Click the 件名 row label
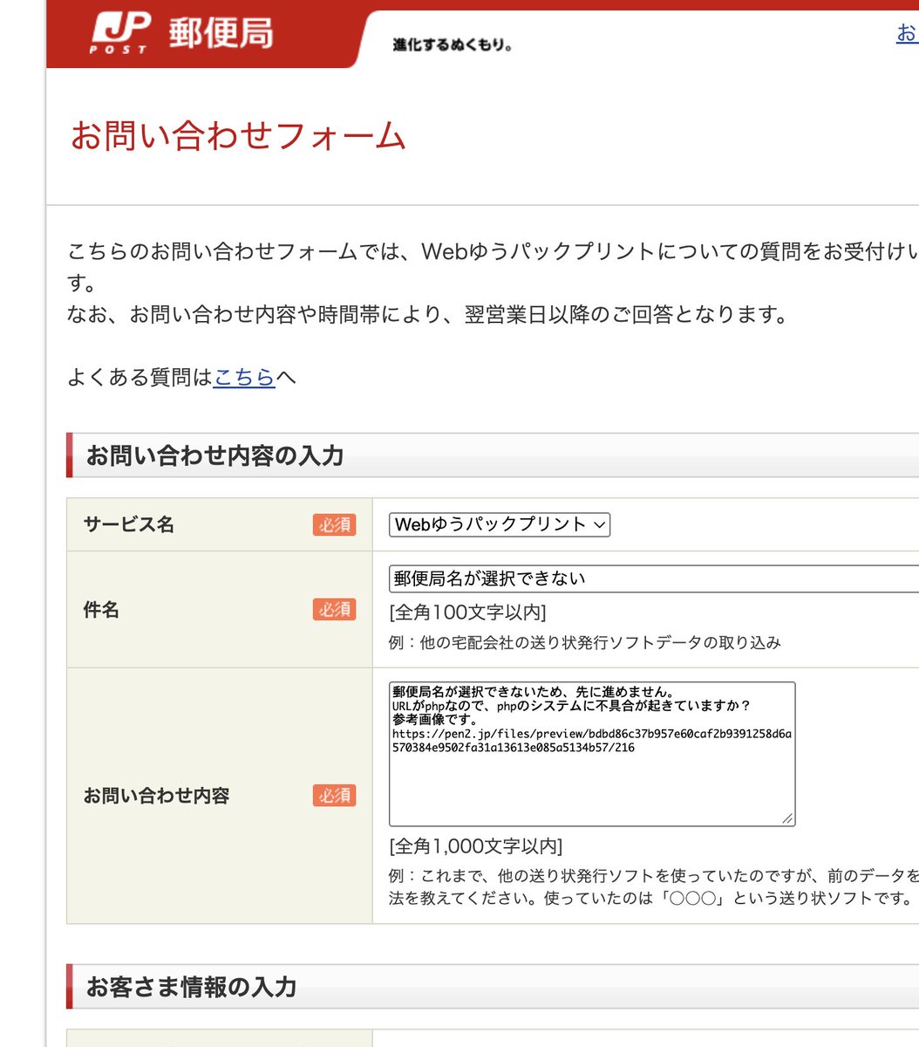This screenshot has height=1047, width=919. 101,609
